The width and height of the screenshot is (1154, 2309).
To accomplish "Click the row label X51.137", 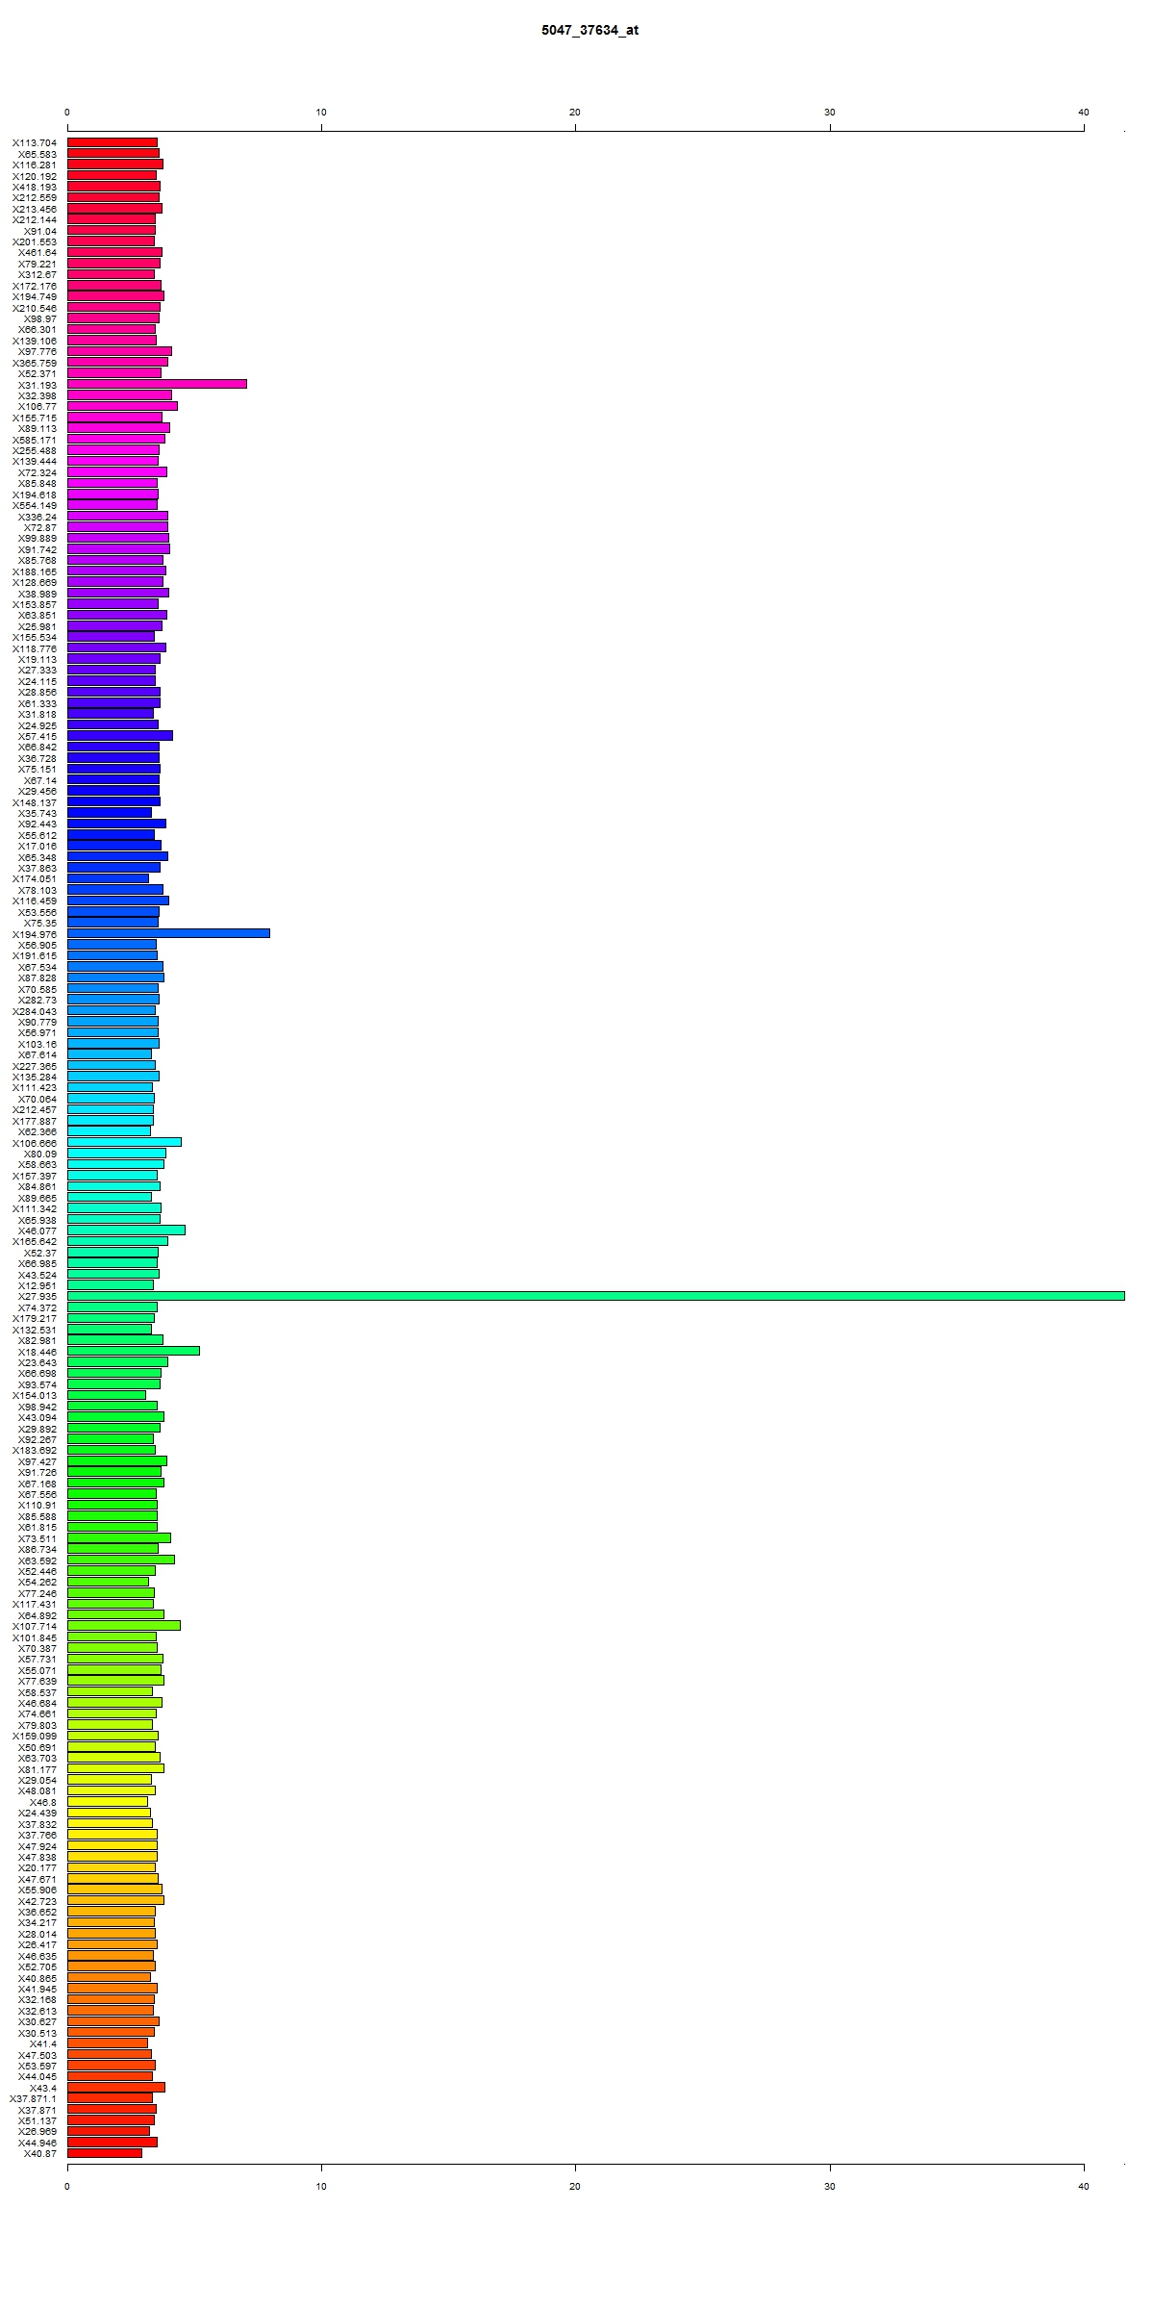I will coord(38,2121).
